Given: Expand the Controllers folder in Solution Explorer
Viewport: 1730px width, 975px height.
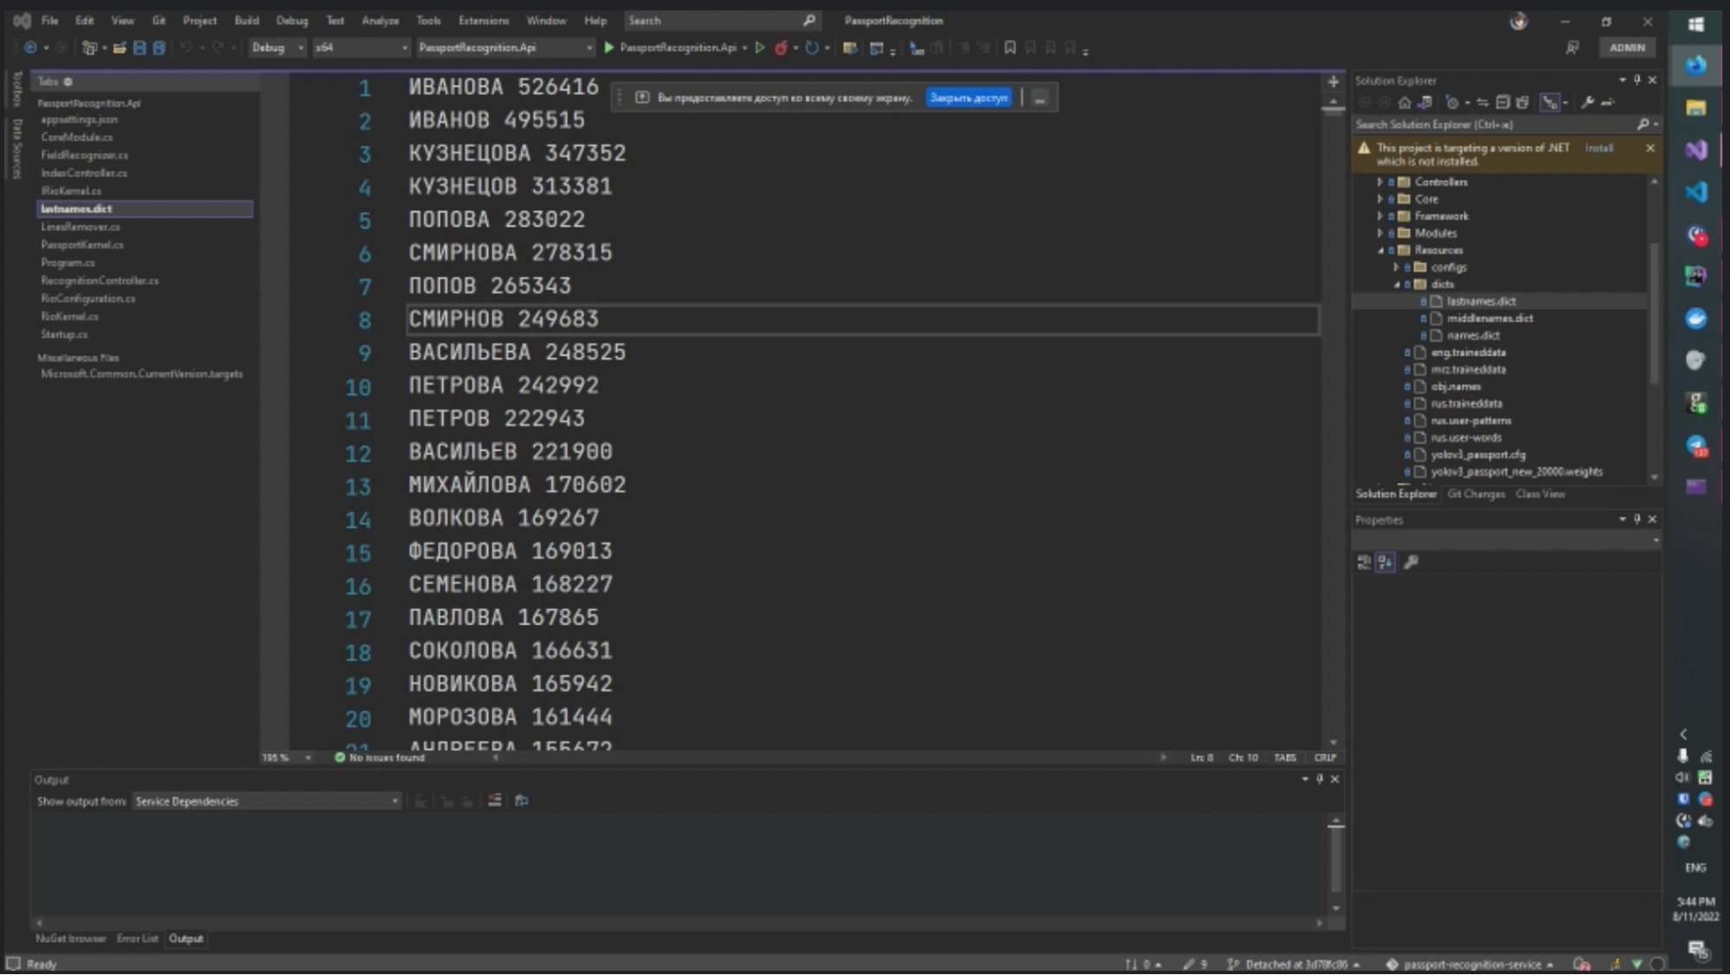Looking at the screenshot, I should (1380, 182).
